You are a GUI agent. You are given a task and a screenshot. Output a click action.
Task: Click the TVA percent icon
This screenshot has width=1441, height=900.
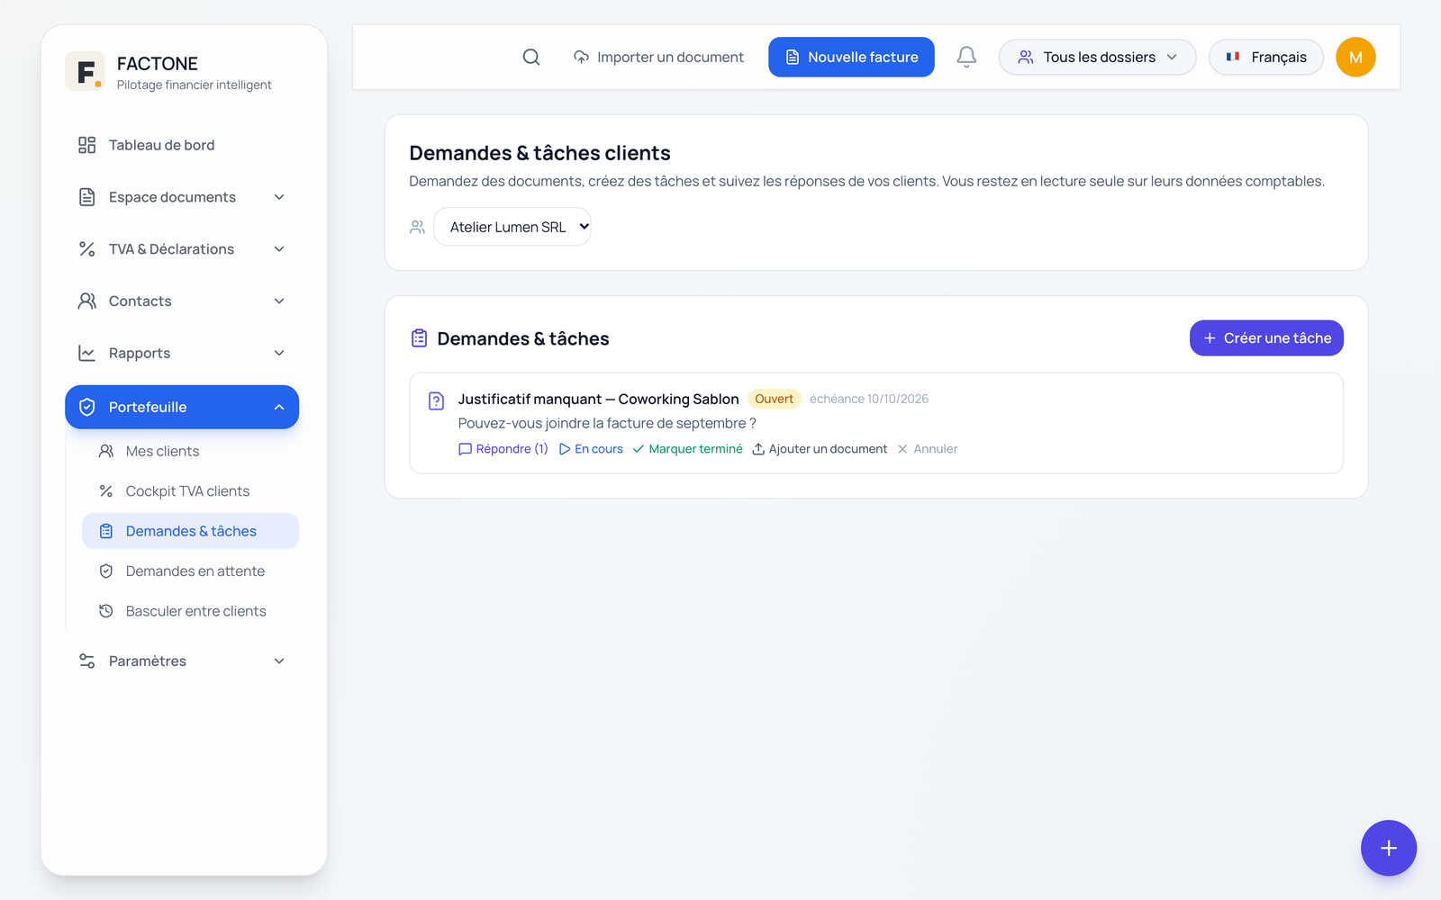tap(86, 249)
